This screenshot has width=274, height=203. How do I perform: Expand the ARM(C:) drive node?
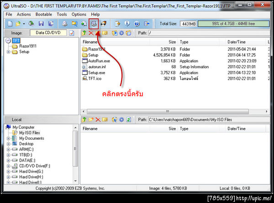(x=8, y=149)
